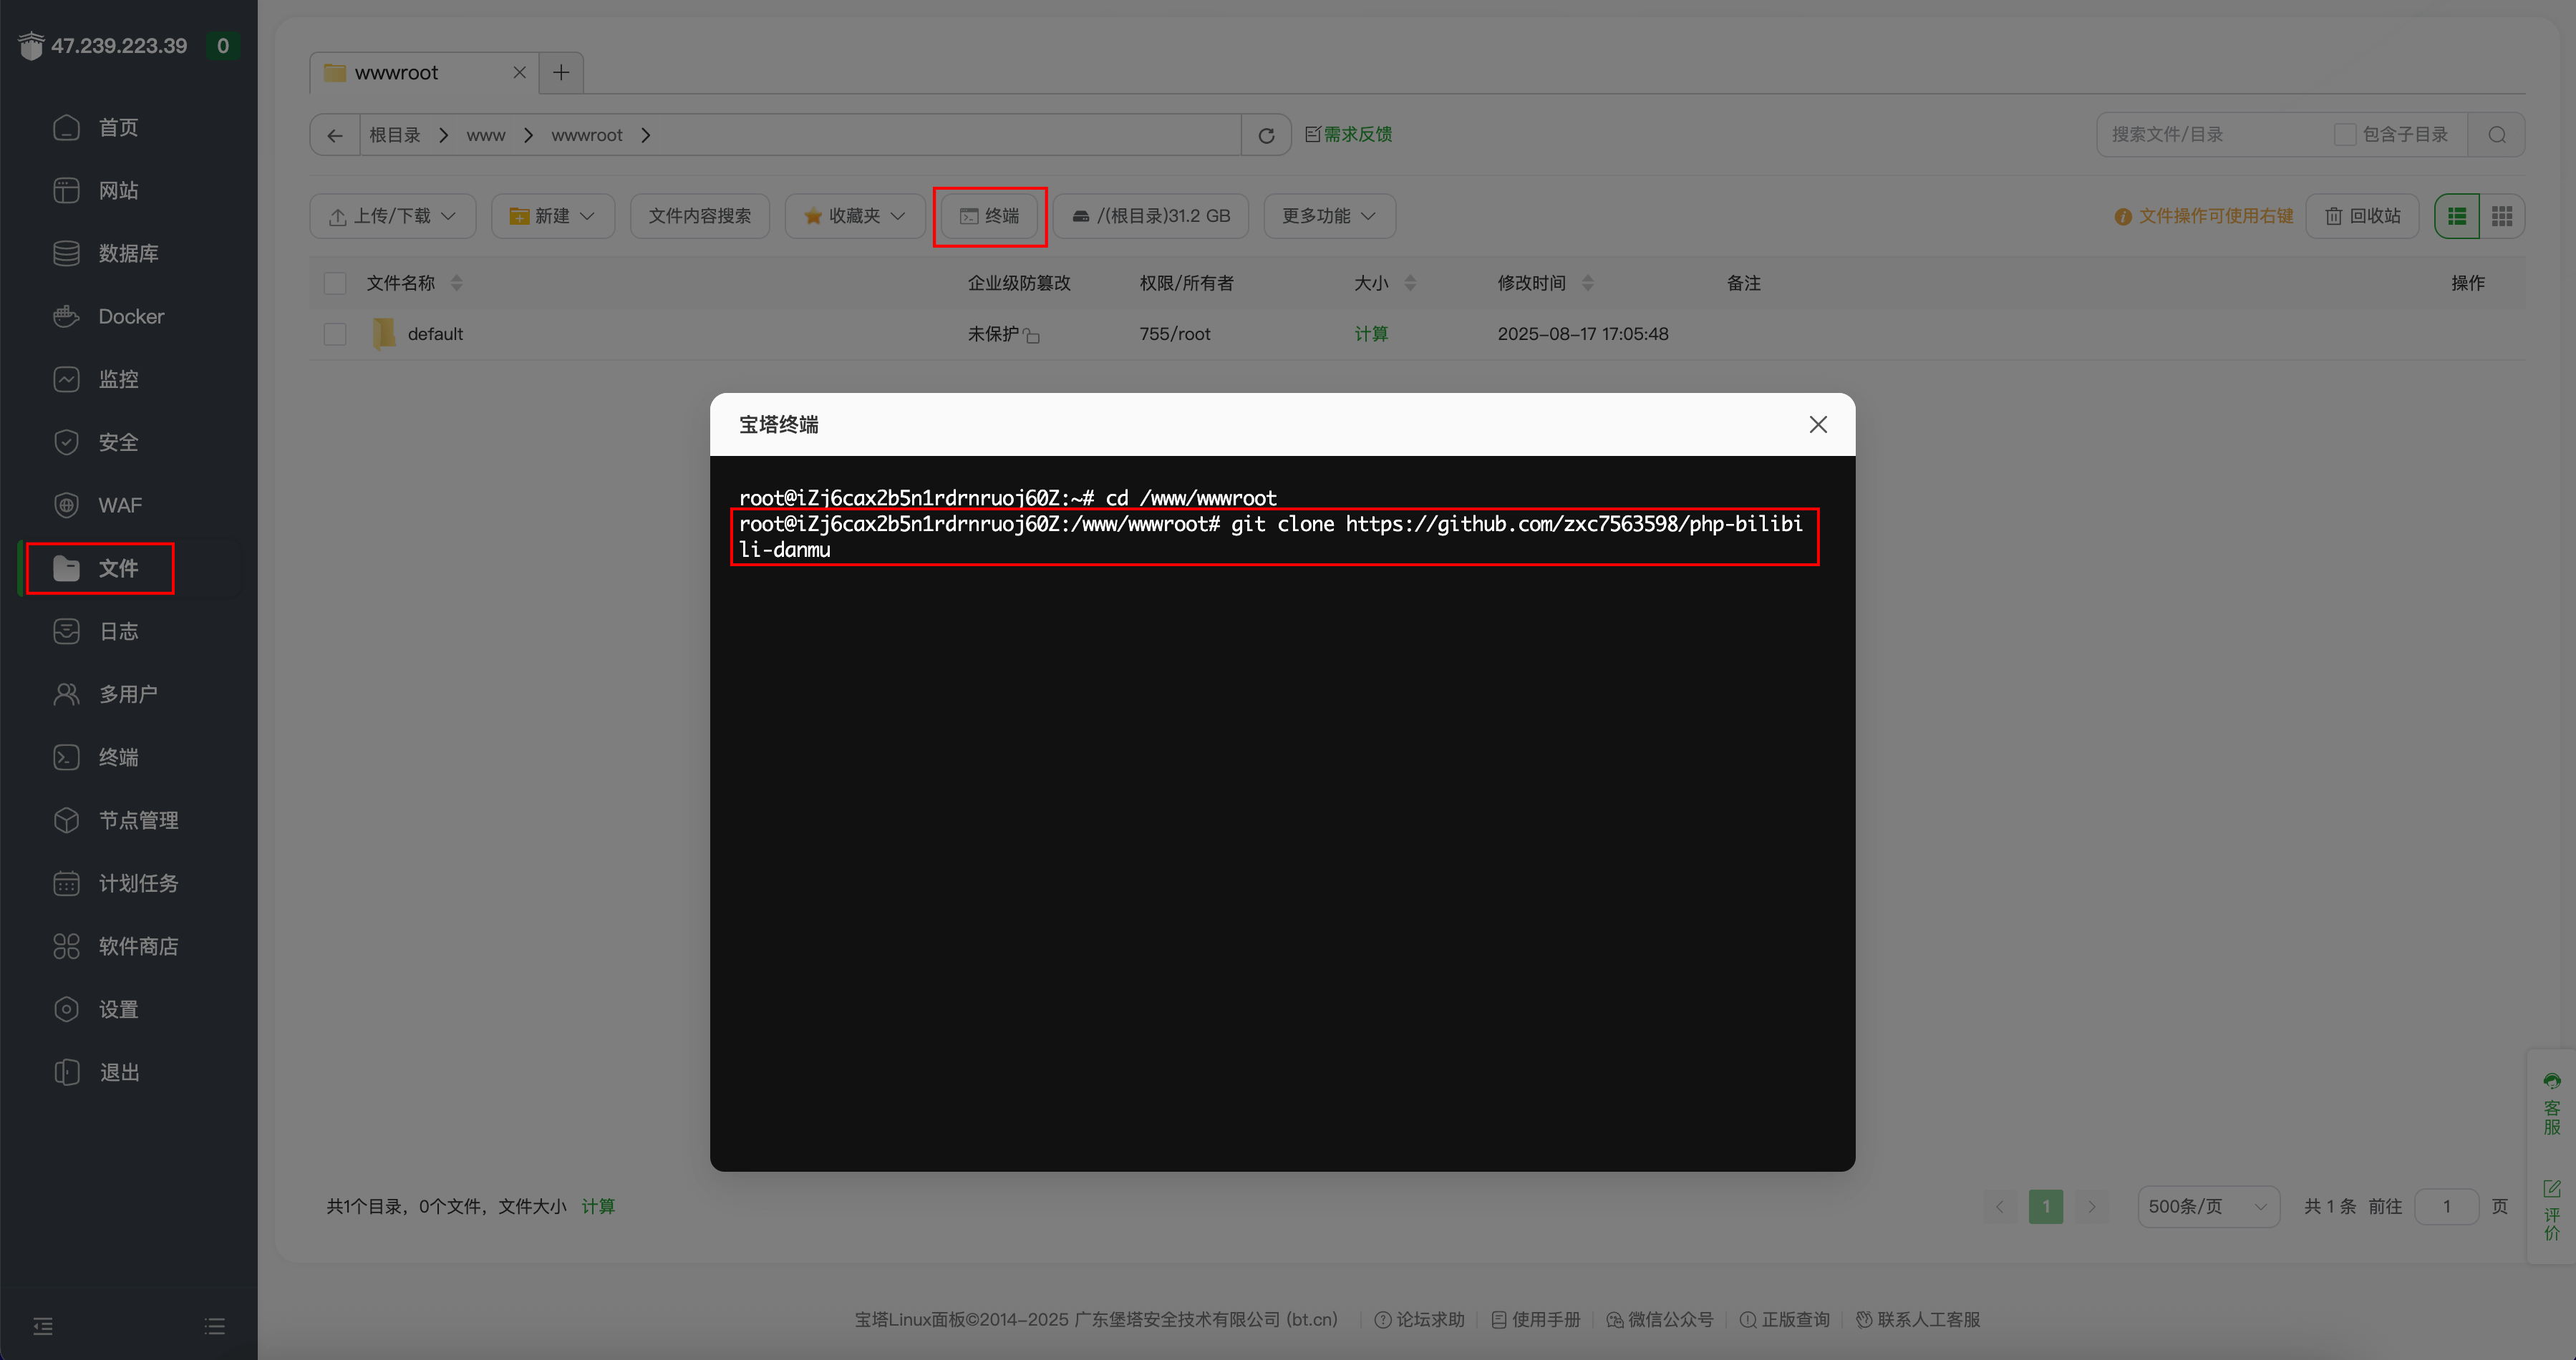The image size is (2576, 1360).
Task: Enable 包含子目录 checkbox
Action: coord(2344,135)
